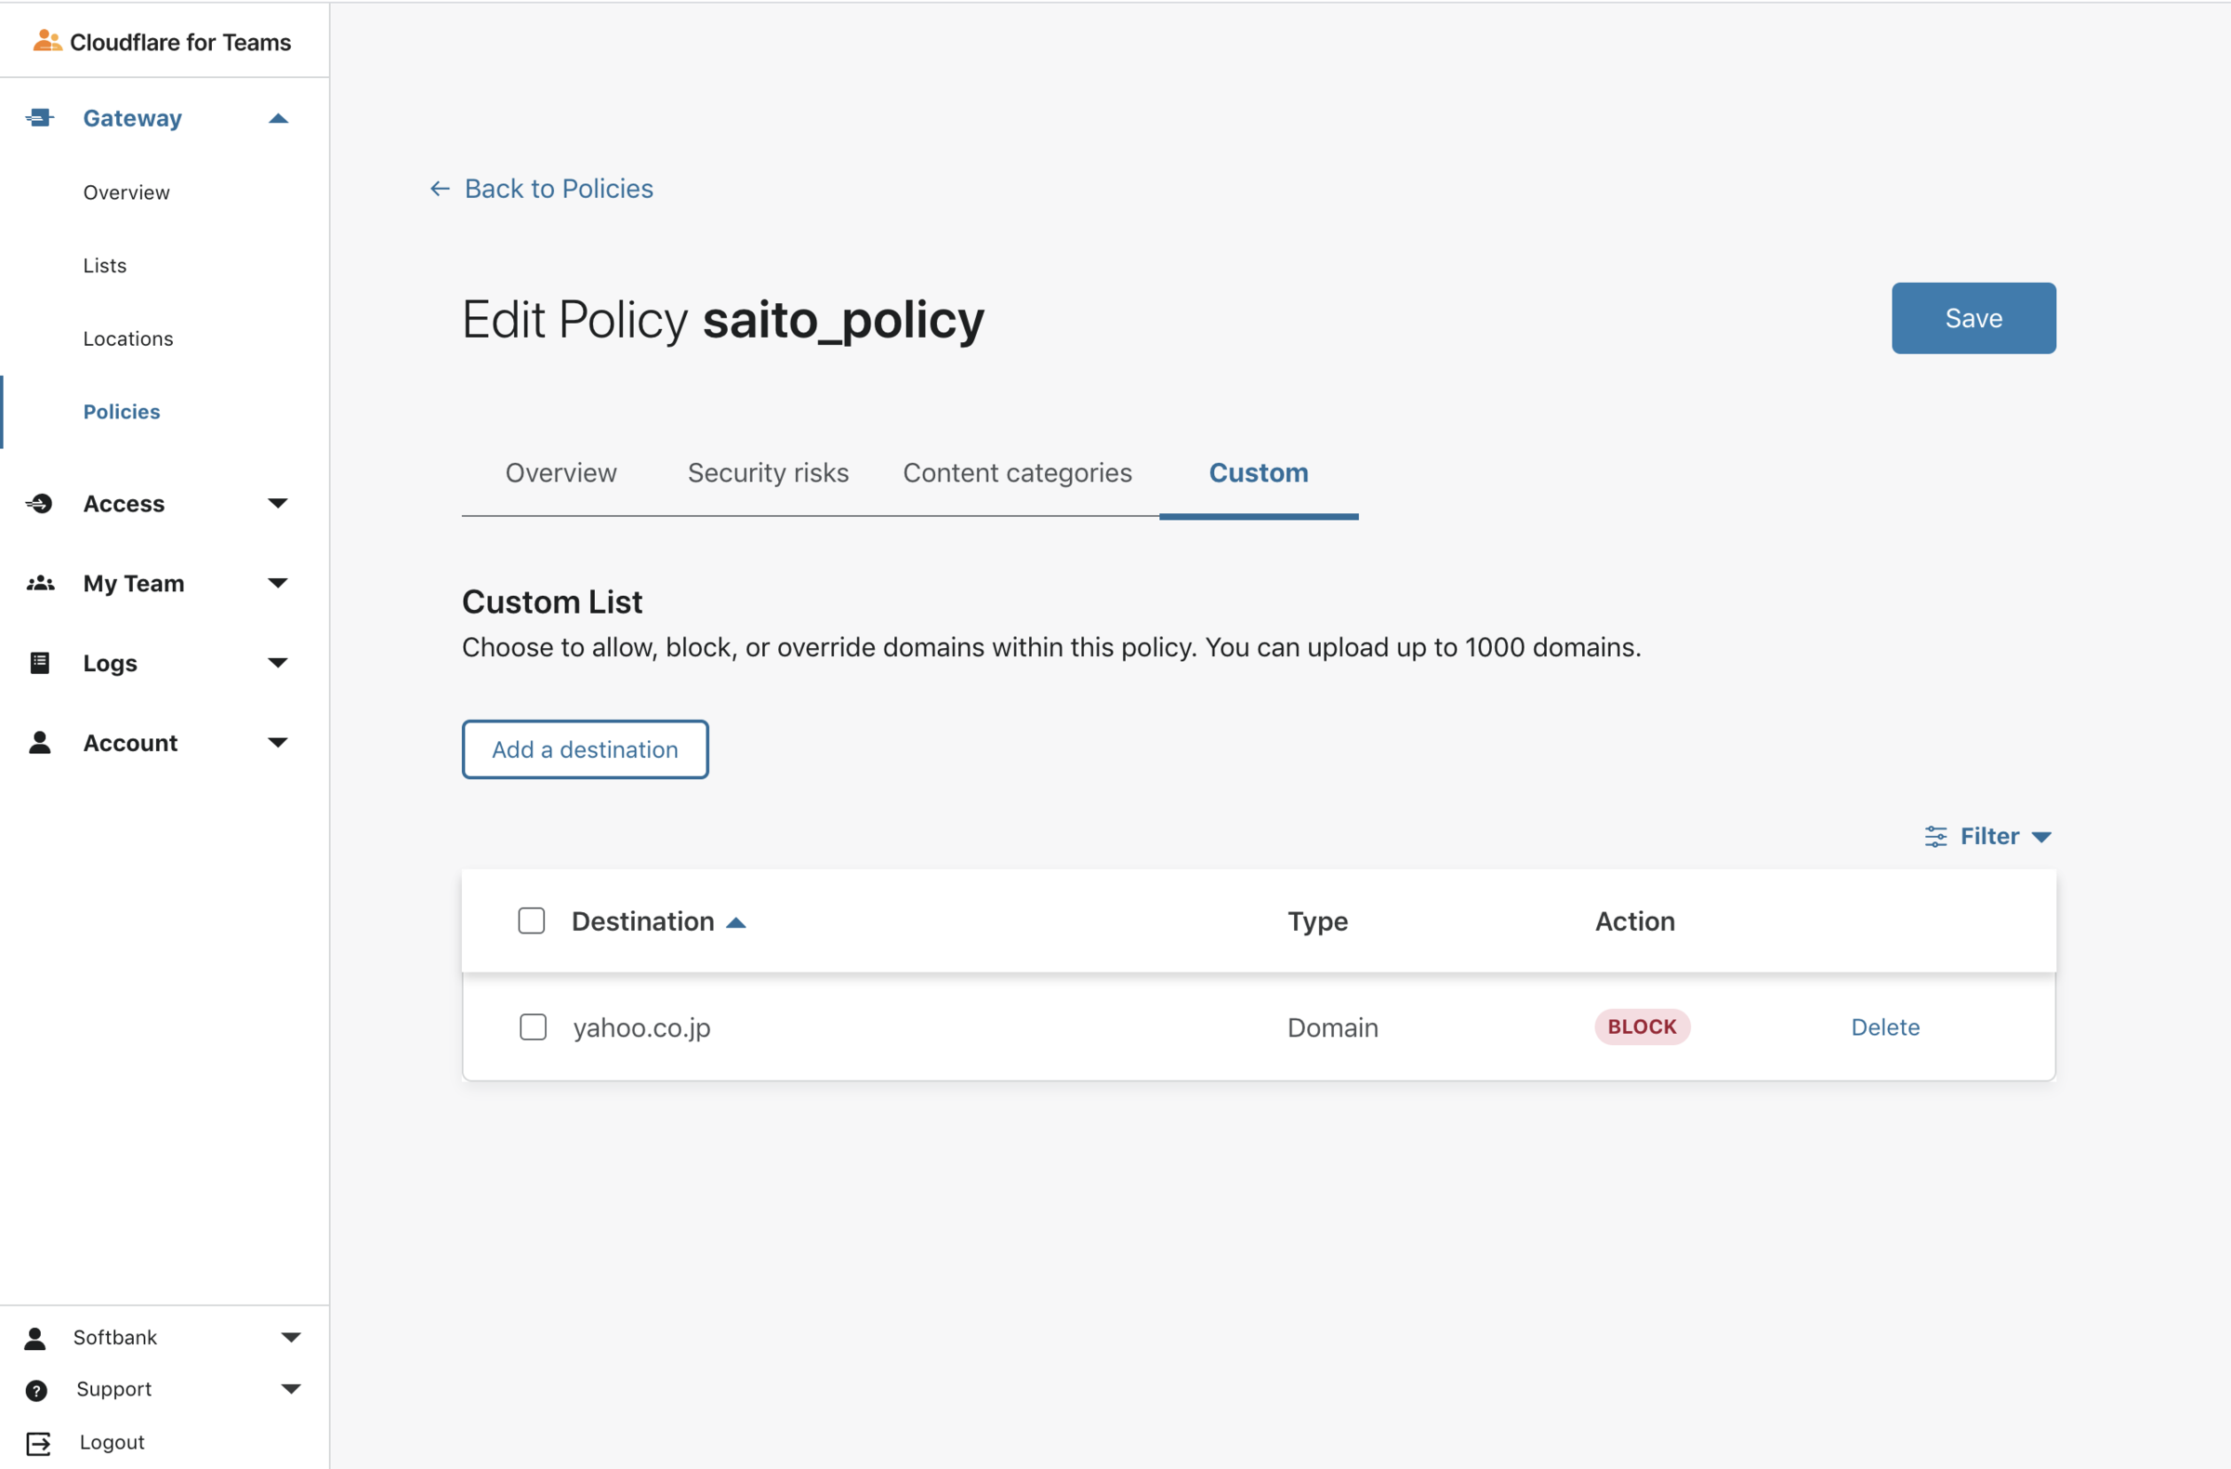Click the Gateway sidebar icon
The image size is (2231, 1469).
(x=39, y=118)
